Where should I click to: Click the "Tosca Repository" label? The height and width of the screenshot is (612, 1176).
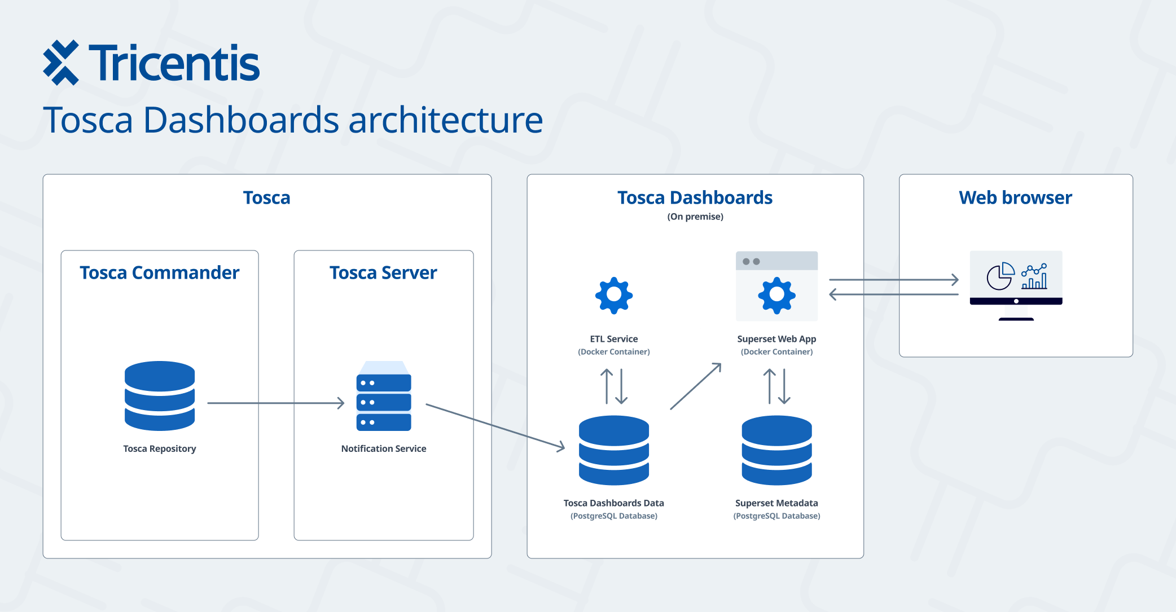[160, 449]
